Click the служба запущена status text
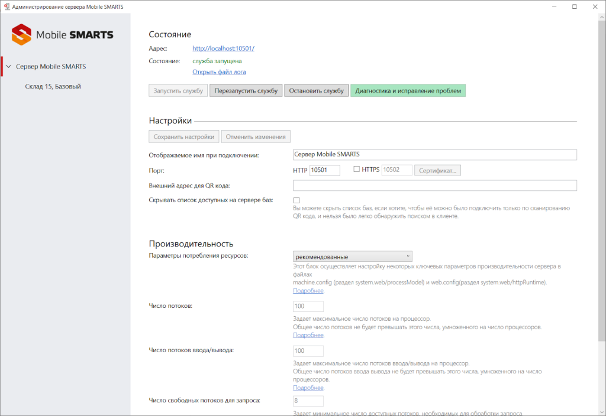The image size is (606, 416). click(x=217, y=61)
